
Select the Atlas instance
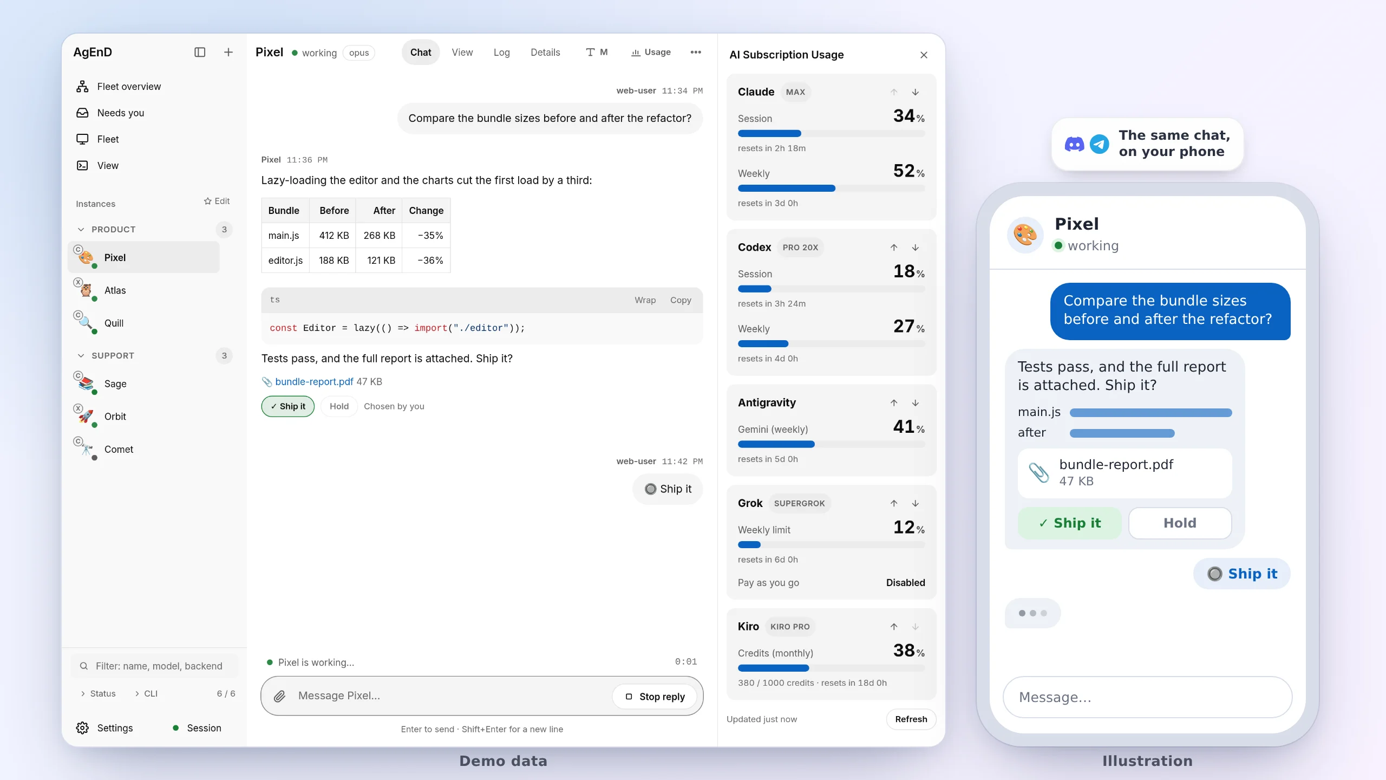click(x=143, y=290)
